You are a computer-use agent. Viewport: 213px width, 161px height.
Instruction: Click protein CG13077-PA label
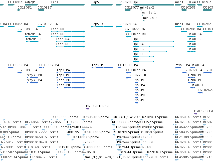point(136,70)
